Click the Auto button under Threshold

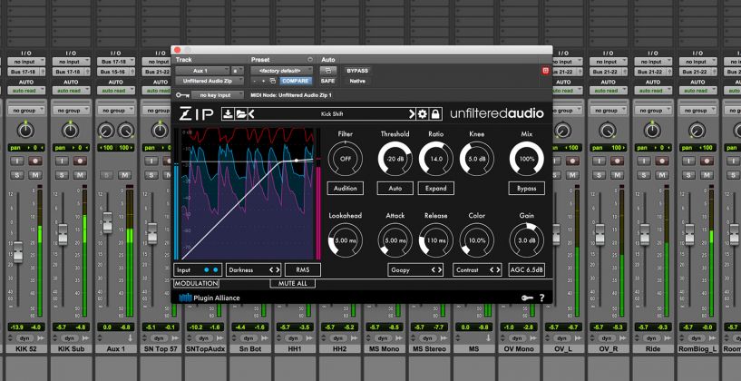(395, 188)
